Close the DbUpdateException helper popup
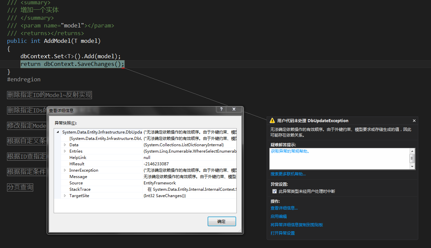 pyautogui.click(x=414, y=120)
